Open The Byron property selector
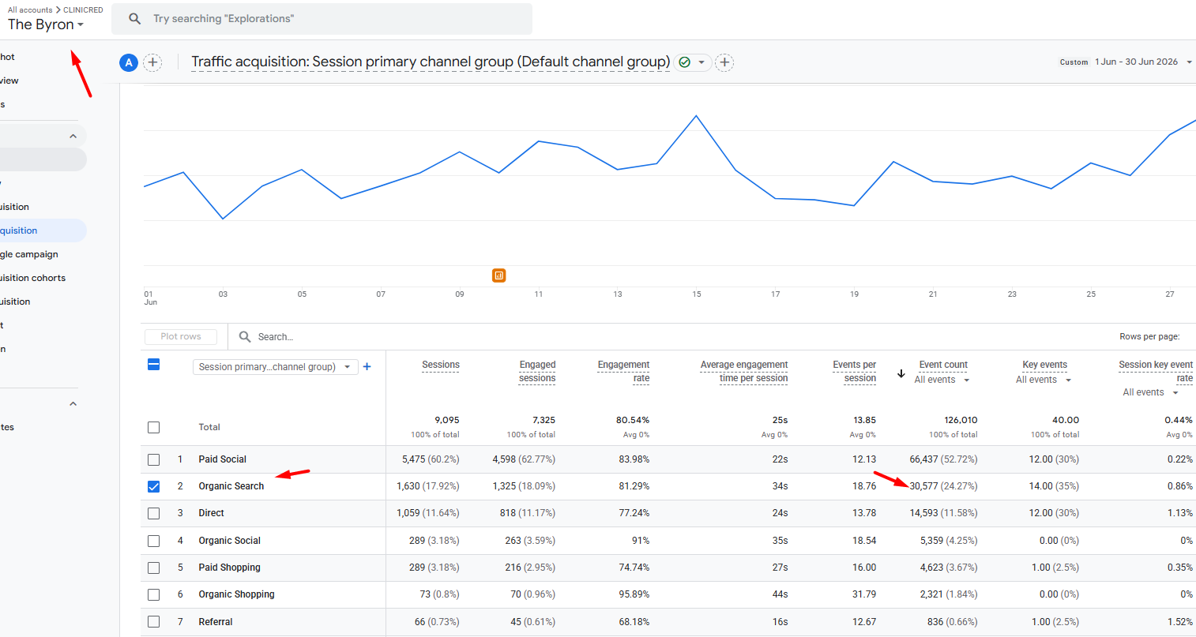This screenshot has width=1196, height=637. coord(45,24)
